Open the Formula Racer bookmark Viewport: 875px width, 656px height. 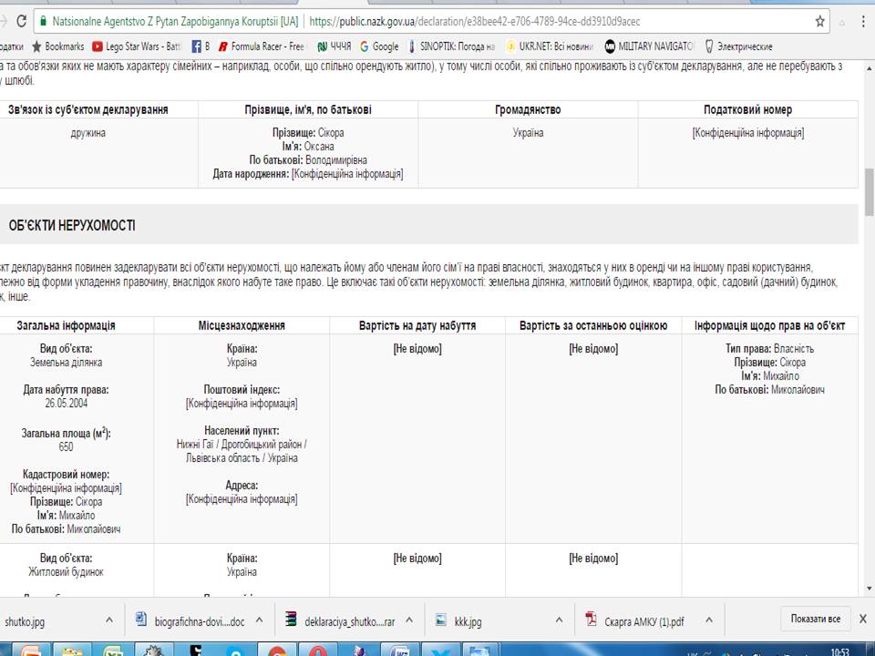click(x=262, y=46)
